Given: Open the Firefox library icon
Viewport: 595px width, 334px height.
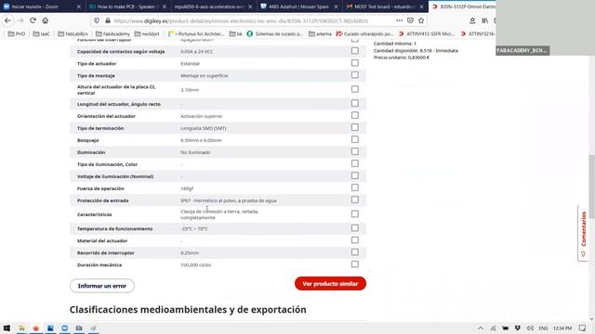Looking at the screenshot, I should (x=485, y=20).
